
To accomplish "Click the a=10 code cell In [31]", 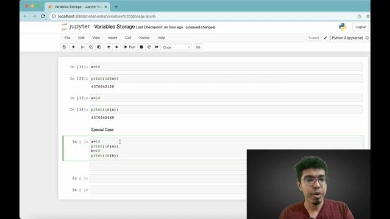I will pos(226,67).
